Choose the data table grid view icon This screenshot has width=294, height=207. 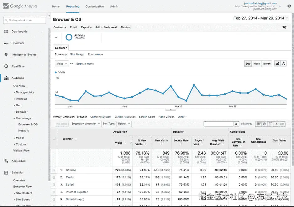pyautogui.click(x=258, y=124)
